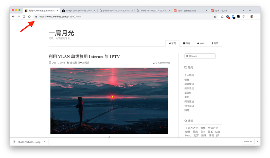Open the Chrome three-dot menu
Viewport: 270px width, 158px height.
[x=257, y=16]
